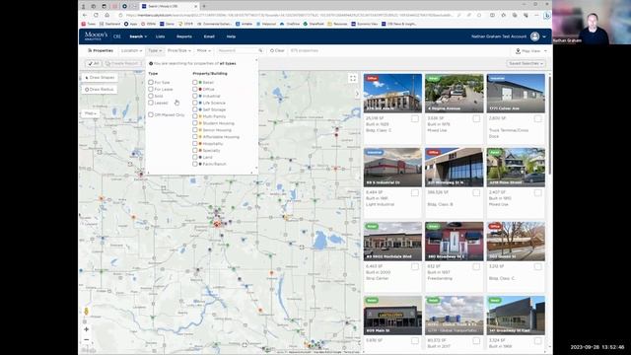This screenshot has height=355, width=631.
Task: Click the Draw Shapes button
Action: (x=100, y=77)
